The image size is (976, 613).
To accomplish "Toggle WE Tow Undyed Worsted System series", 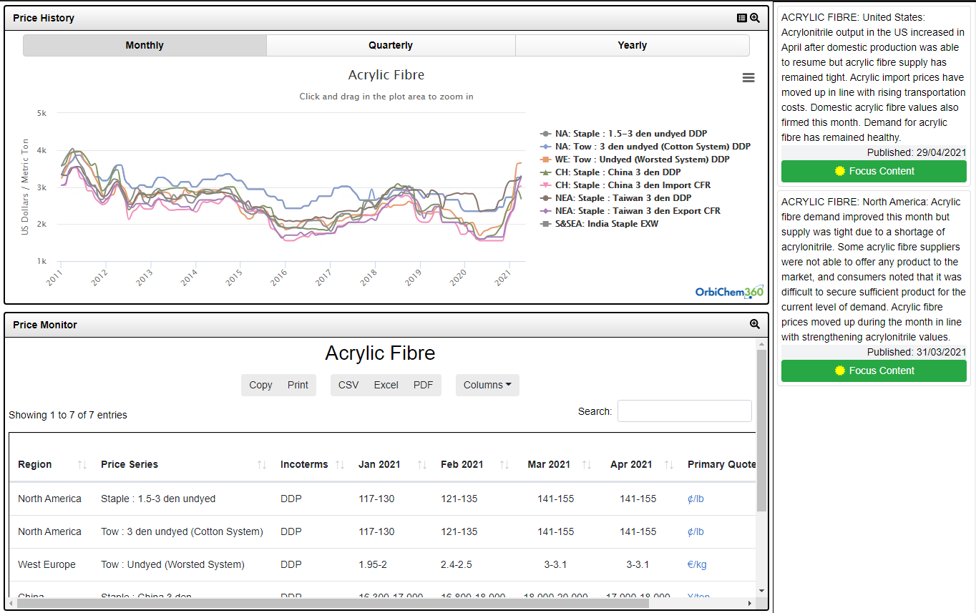I will pyautogui.click(x=634, y=160).
